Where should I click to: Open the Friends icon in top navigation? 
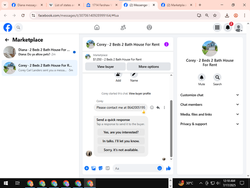(123, 28)
